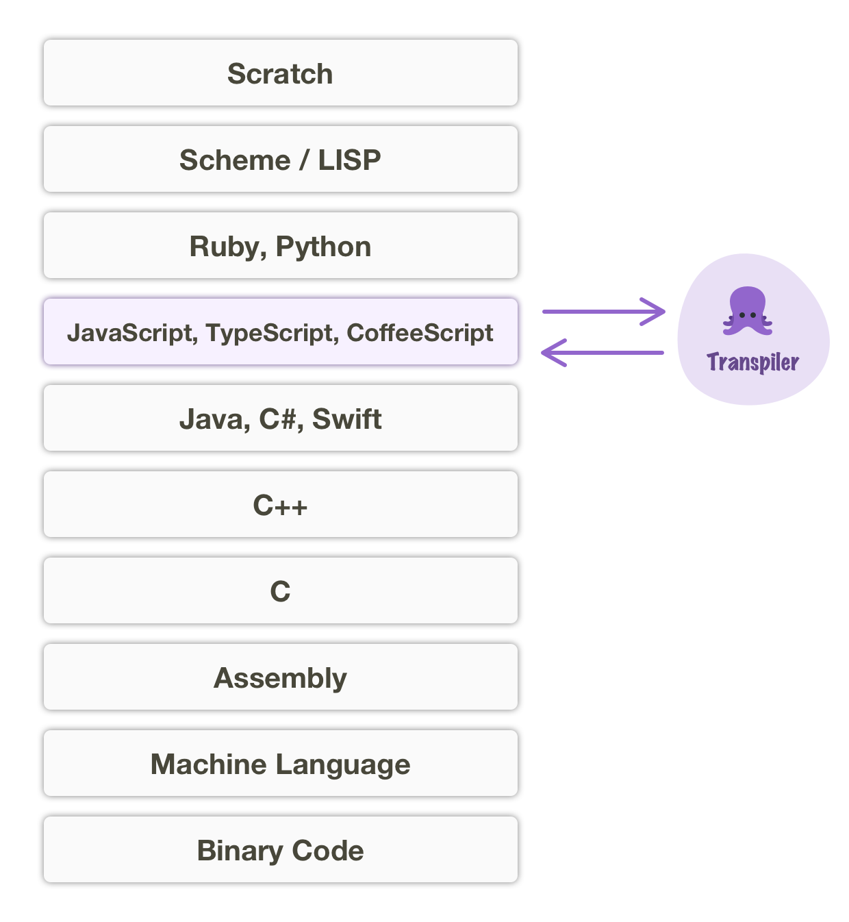Click the left-pointing purple arrow

[x=602, y=353]
